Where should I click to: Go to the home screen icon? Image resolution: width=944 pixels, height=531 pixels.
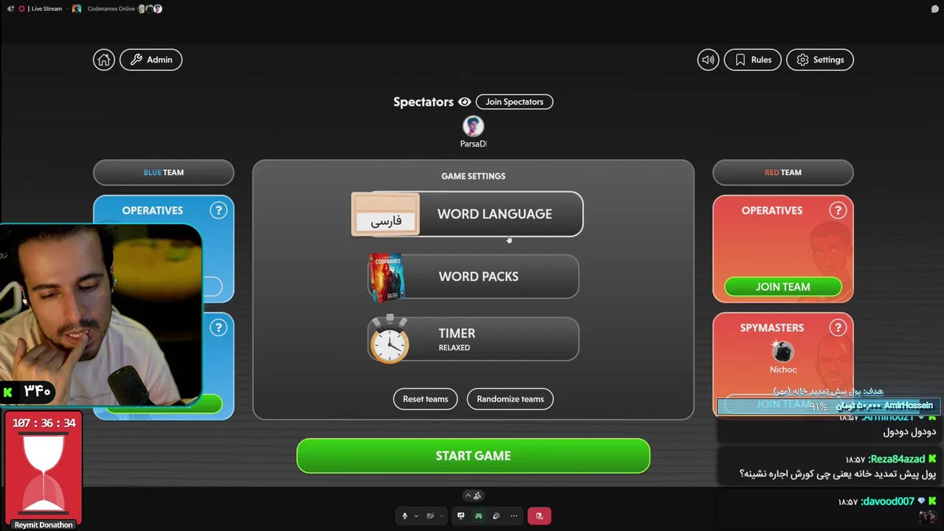point(104,60)
